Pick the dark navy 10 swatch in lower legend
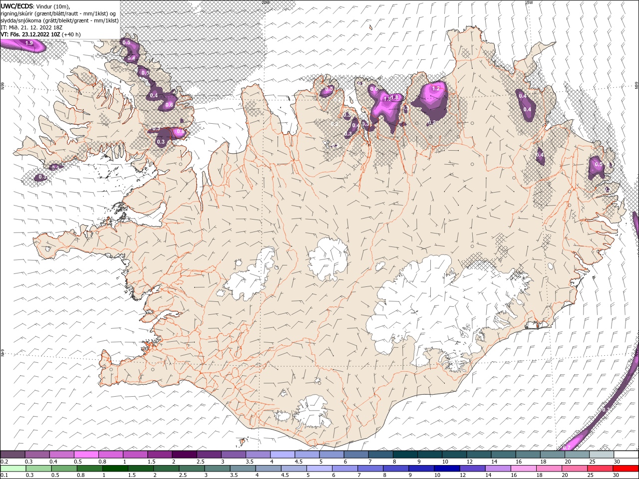Image resolution: width=639 pixels, height=479 pixels. click(x=446, y=469)
